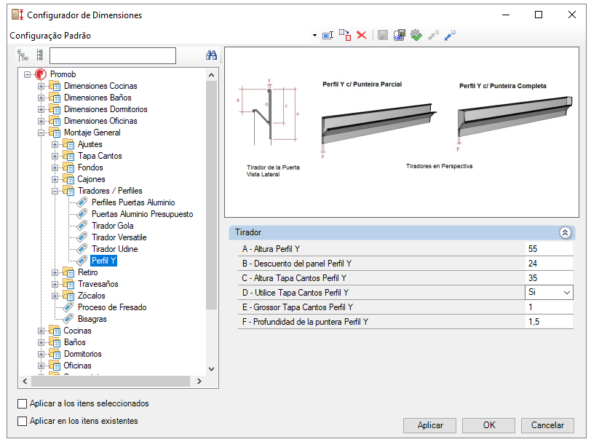Click the save as XML icon
Screen dimensions: 591x442
pos(399,35)
